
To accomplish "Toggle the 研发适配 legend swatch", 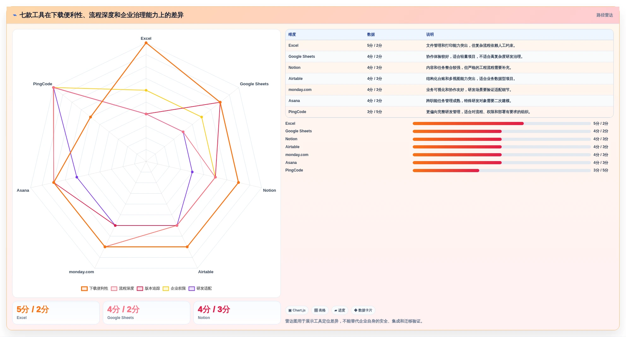I will 192,289.
